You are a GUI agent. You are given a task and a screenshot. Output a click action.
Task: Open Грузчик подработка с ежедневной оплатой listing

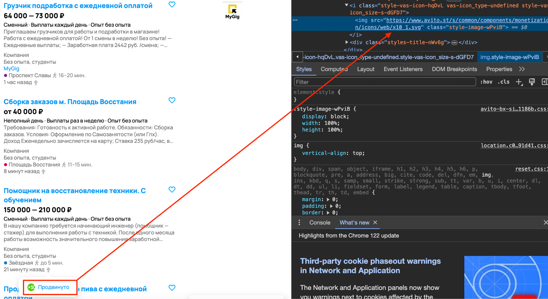coord(78,6)
